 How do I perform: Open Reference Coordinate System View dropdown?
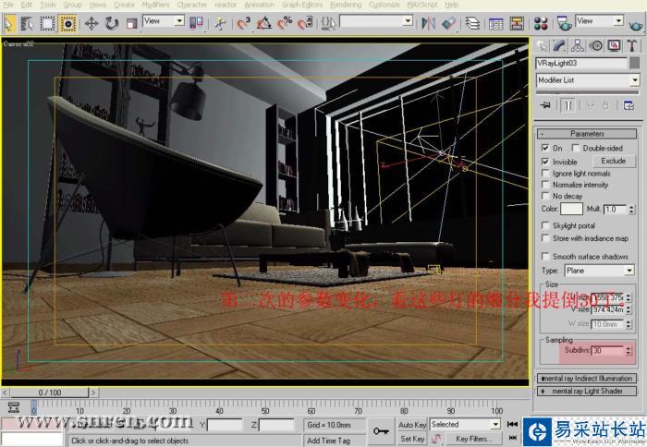tap(164, 21)
